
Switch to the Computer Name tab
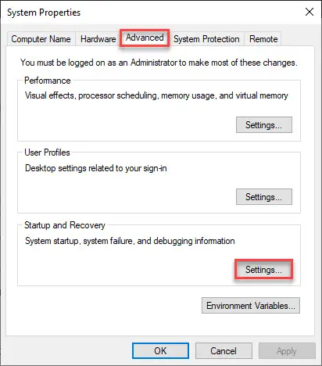click(x=41, y=39)
